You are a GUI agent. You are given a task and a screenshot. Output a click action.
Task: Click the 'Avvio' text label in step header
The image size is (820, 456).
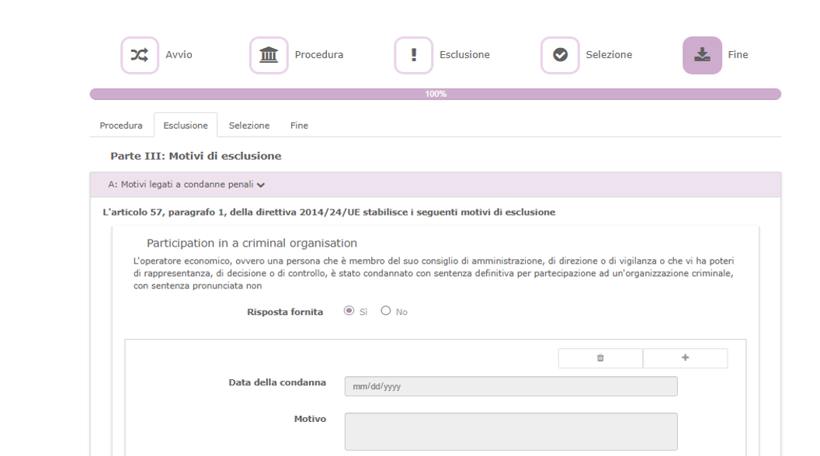pyautogui.click(x=179, y=55)
